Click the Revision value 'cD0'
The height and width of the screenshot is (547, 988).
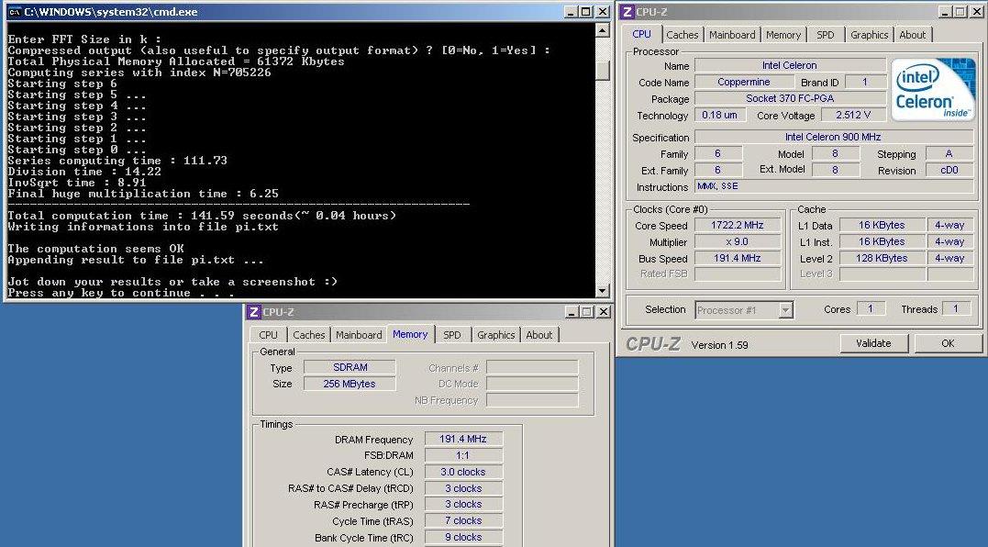coord(949,170)
